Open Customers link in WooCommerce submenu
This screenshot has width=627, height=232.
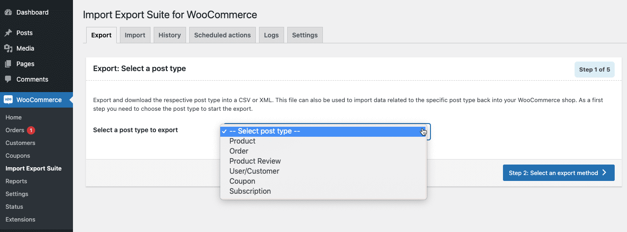[20, 143]
